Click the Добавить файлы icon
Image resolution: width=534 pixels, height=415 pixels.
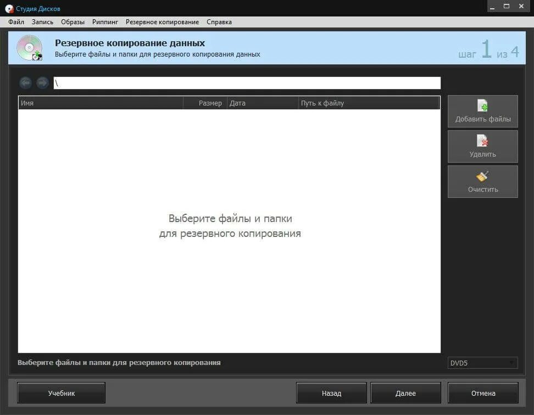(x=482, y=106)
